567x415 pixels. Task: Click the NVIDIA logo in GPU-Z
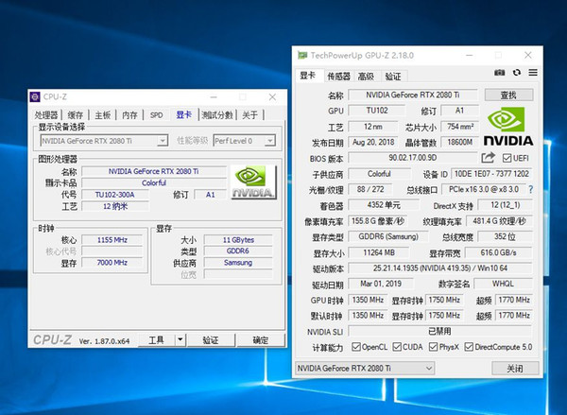point(508,127)
